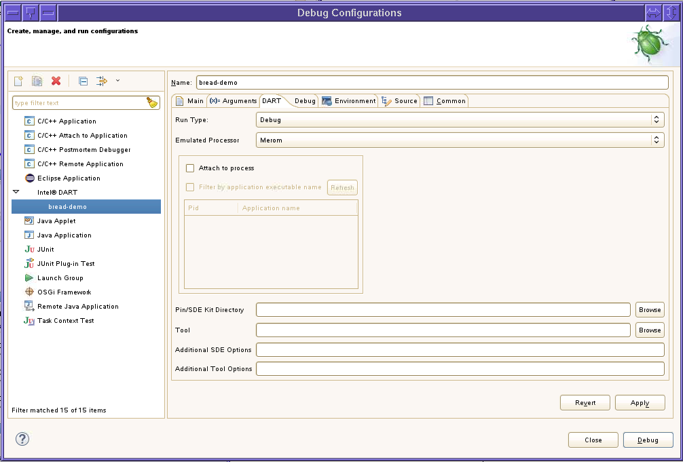Enable the Attach to process checkbox
Viewport: 683px width, 462px height.
click(190, 168)
